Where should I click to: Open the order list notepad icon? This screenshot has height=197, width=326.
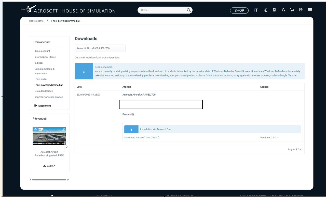pos(274,10)
